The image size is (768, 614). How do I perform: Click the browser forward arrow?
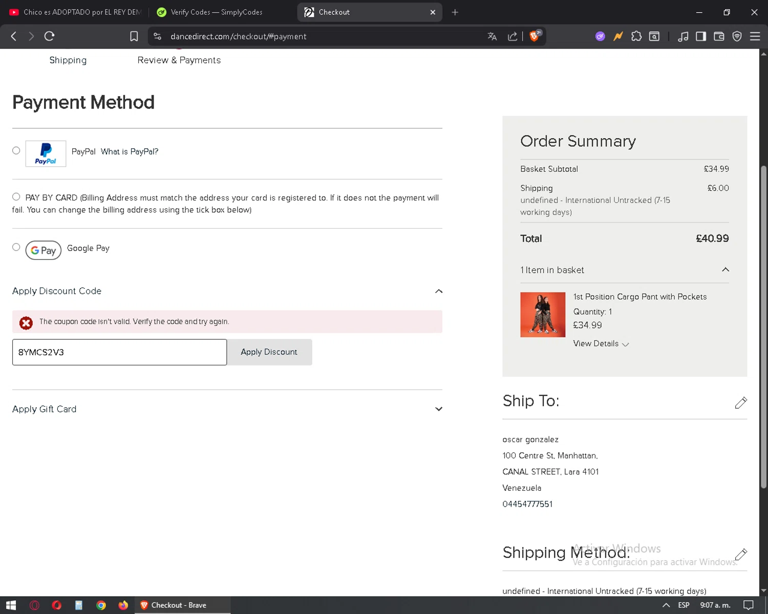click(x=31, y=36)
